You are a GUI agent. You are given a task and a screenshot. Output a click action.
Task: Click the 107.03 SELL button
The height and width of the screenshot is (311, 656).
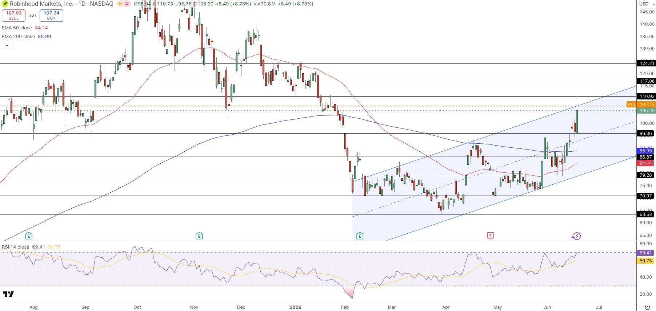pyautogui.click(x=13, y=16)
